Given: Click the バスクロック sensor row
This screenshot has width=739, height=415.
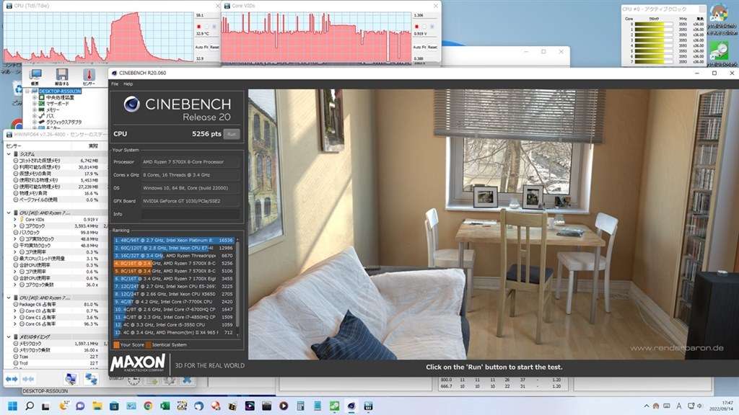Looking at the screenshot, I should pyautogui.click(x=56, y=233).
